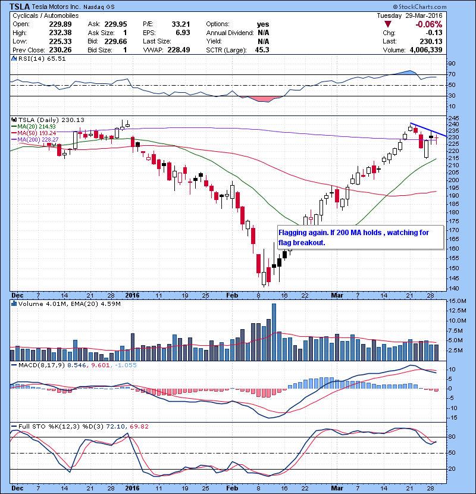476x494 pixels.
Task: Click the Volume 4.01M, EMA(20) 4.59M label
Action: 69,304
